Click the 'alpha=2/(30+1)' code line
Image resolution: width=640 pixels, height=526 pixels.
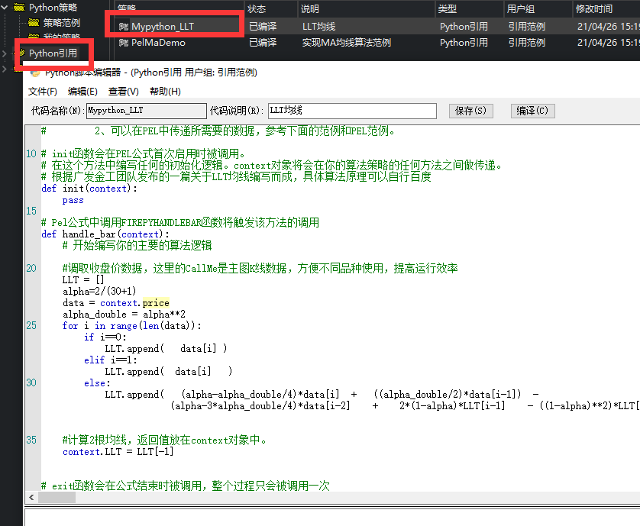click(x=99, y=292)
